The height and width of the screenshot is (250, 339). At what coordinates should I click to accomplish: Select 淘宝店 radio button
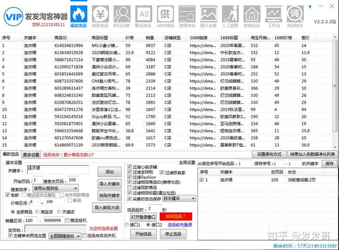(x=37, y=212)
